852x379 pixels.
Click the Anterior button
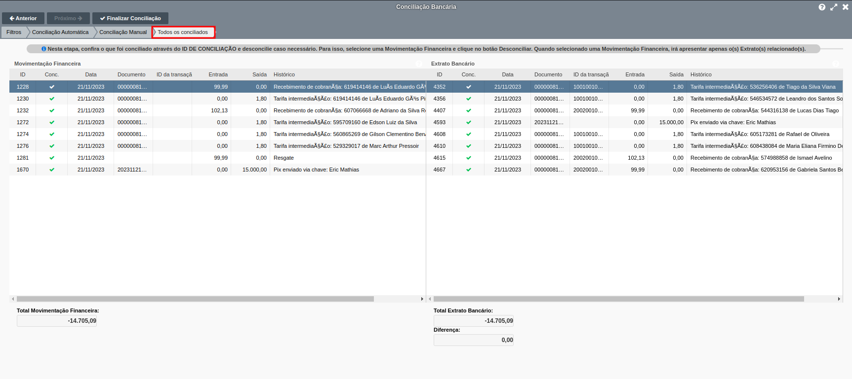[23, 18]
